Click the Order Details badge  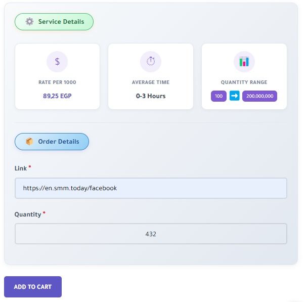pyautogui.click(x=52, y=142)
